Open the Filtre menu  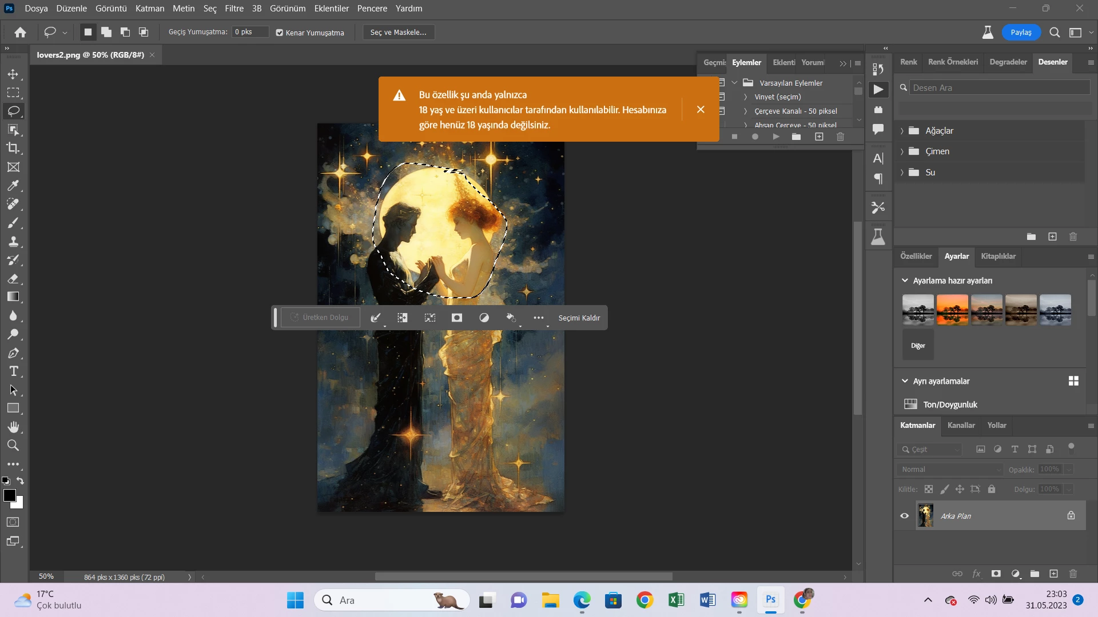[x=234, y=9]
